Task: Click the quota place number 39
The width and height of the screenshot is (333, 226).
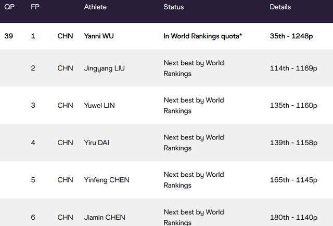Action: coord(8,36)
